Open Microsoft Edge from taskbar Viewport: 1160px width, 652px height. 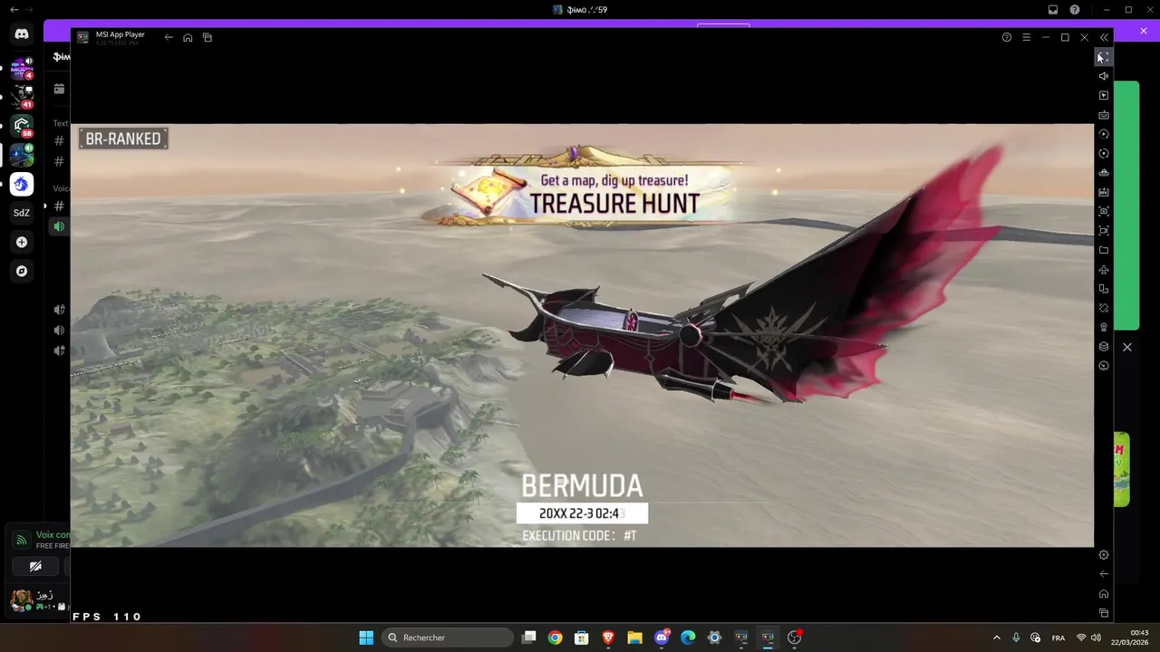tap(688, 638)
